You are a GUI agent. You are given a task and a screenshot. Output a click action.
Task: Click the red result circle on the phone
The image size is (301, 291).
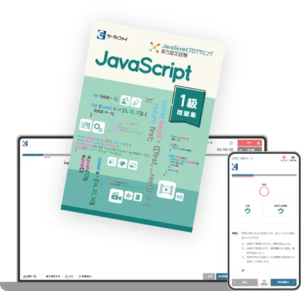click(264, 192)
